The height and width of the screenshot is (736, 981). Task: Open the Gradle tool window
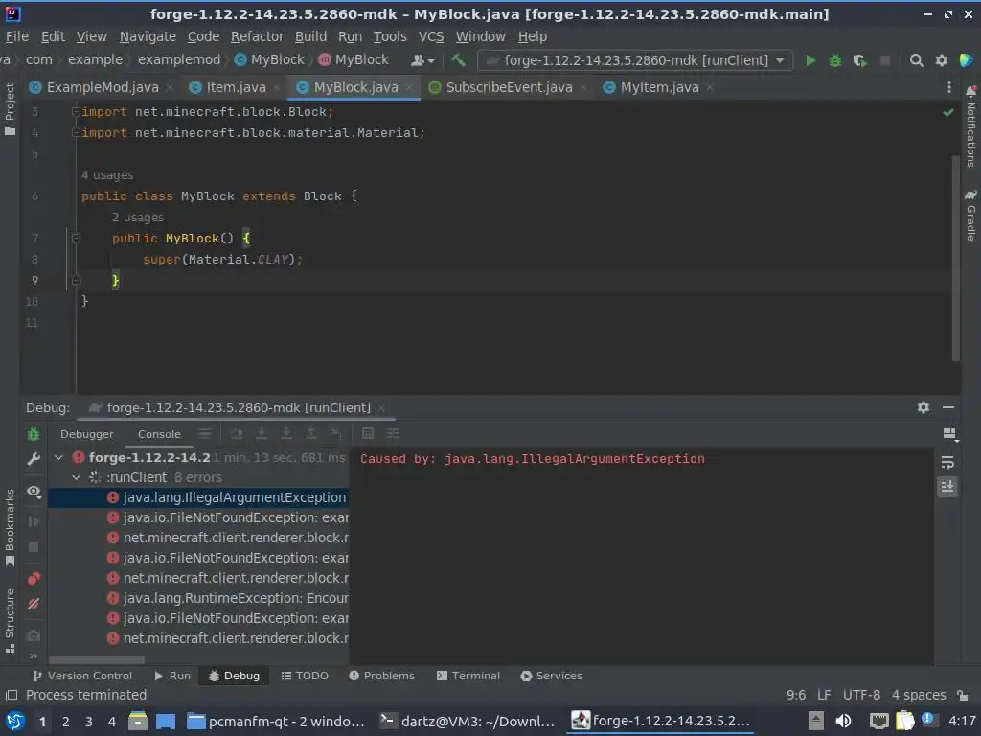pyautogui.click(x=970, y=216)
